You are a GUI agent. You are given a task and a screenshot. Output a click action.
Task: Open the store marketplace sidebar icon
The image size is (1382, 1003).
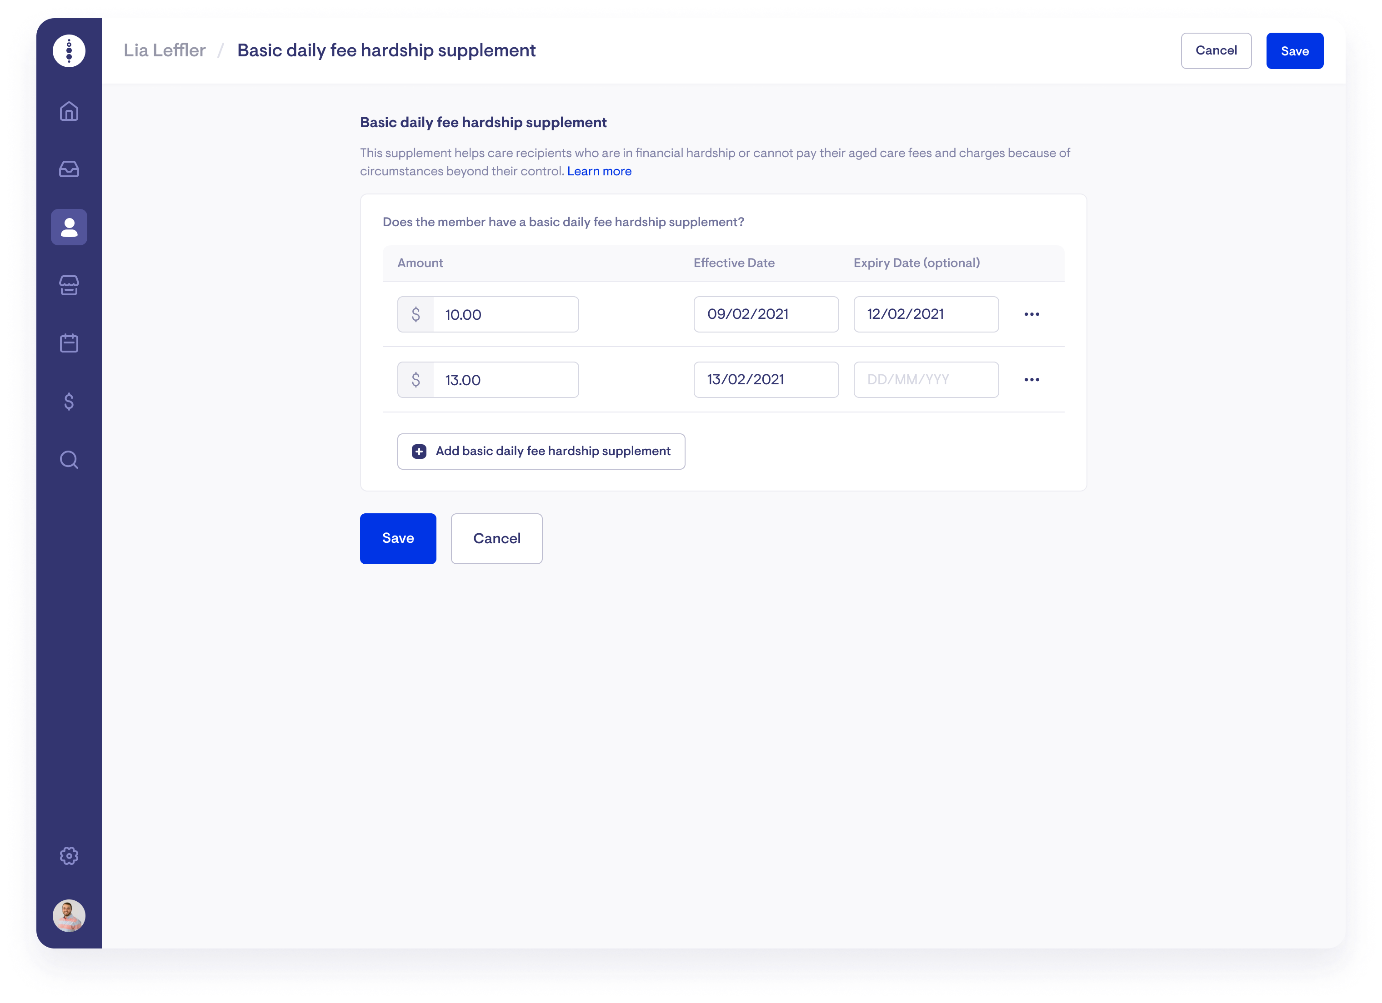coord(69,285)
